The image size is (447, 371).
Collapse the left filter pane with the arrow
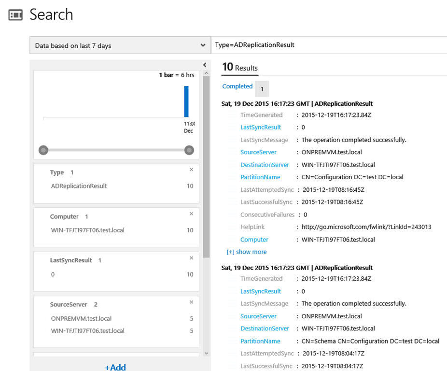pyautogui.click(x=205, y=65)
